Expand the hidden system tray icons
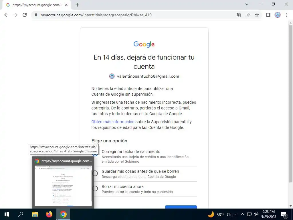 [x=242, y=214]
